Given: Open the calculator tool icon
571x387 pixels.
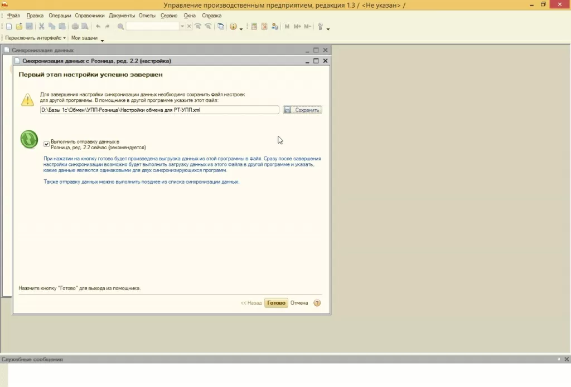Looking at the screenshot, I should [x=254, y=27].
